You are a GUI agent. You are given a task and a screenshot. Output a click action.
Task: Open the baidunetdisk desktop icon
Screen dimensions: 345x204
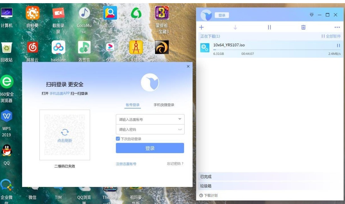(58, 47)
